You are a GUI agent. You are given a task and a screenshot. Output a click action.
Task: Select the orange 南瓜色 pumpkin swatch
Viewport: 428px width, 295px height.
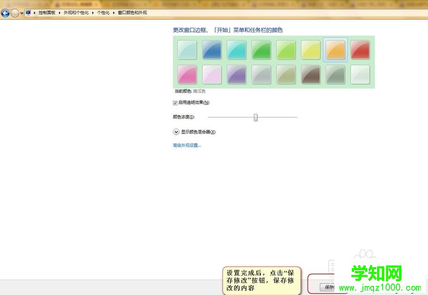point(335,49)
